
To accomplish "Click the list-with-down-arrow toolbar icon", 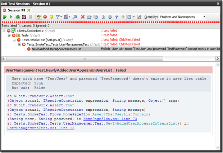I will (x=75, y=17).
